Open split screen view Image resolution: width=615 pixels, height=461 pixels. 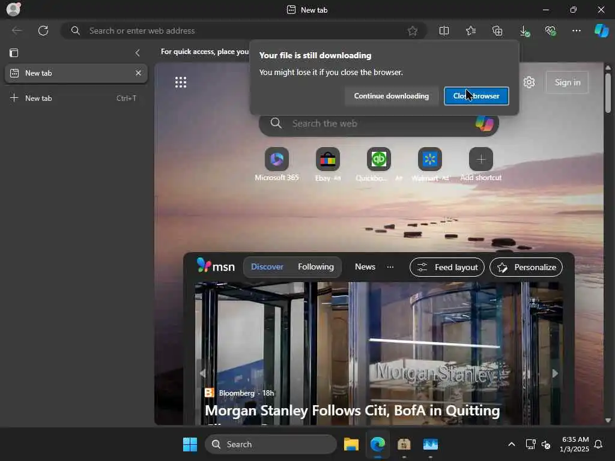(x=444, y=31)
